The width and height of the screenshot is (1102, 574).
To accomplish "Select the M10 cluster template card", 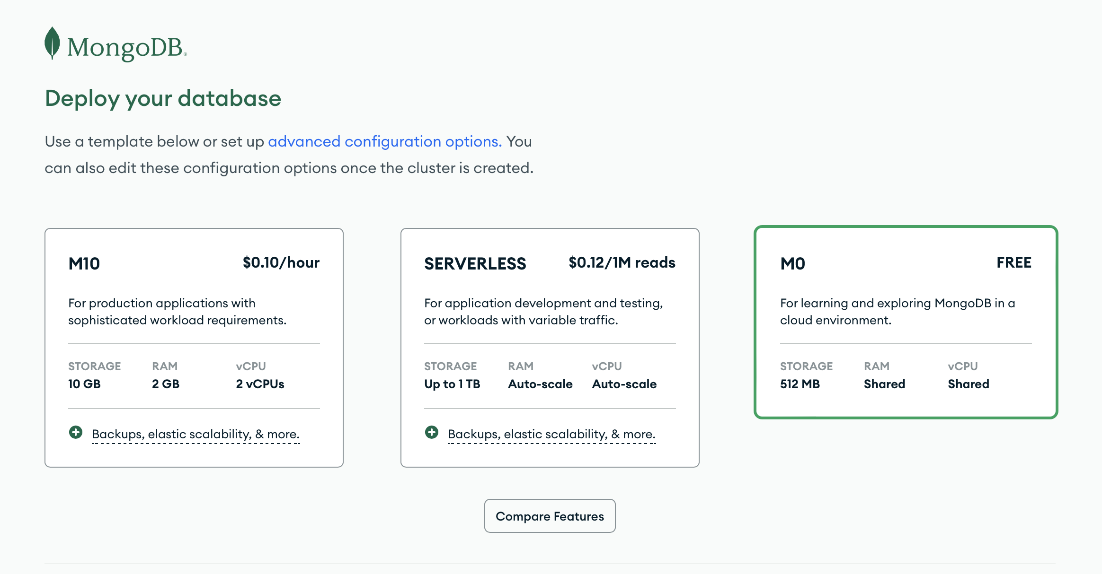I will [194, 348].
